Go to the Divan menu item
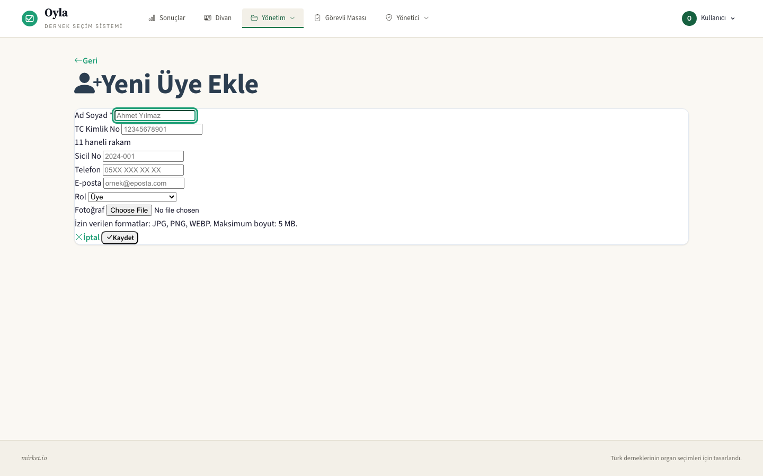Viewport: 763px width, 476px height. click(x=218, y=18)
